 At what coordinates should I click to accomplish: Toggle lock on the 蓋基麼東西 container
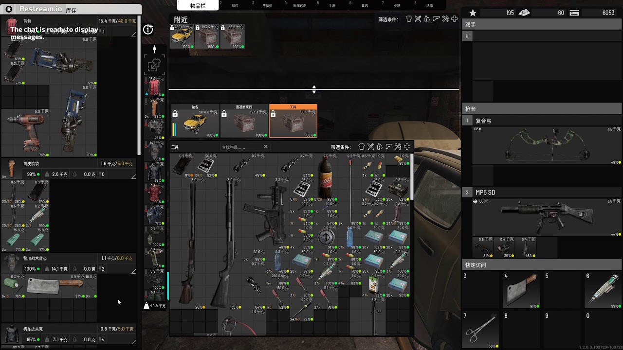(224, 114)
